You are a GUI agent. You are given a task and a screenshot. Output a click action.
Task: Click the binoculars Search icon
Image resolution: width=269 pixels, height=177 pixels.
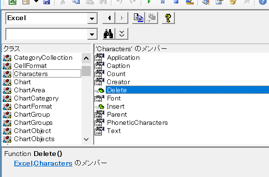pos(109,34)
